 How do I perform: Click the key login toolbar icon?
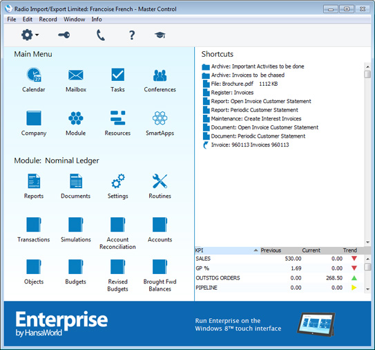tap(64, 35)
